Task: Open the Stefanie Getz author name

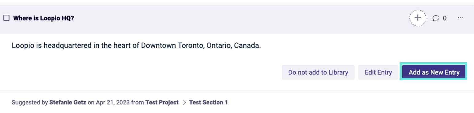Action: point(68,103)
